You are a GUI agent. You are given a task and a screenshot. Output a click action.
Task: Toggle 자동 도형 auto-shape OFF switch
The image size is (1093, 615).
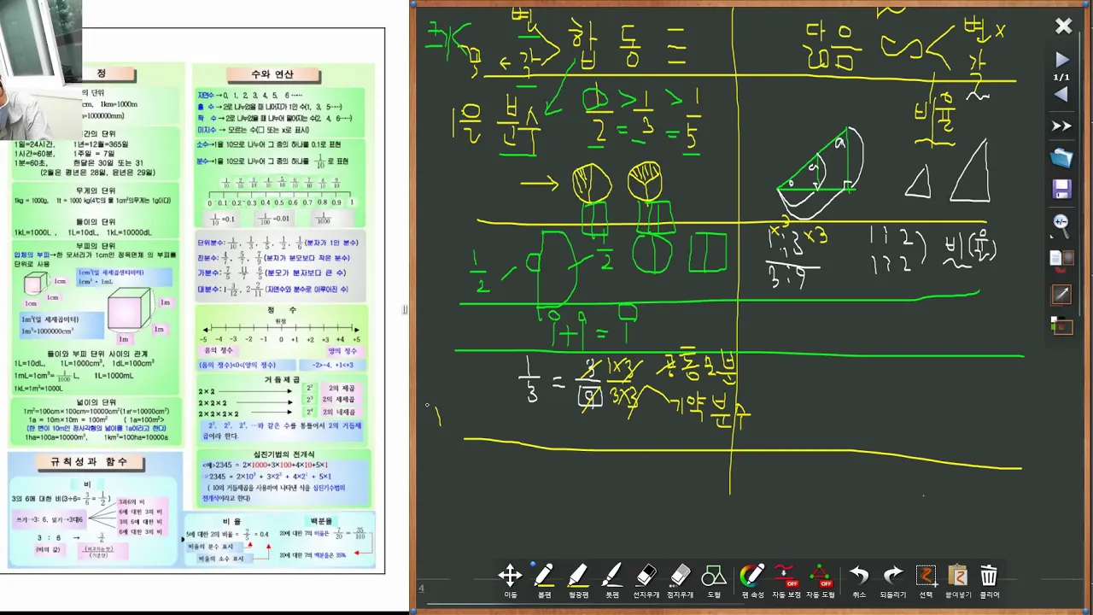point(820,581)
